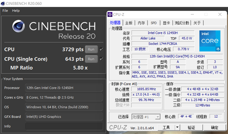Open the SPD tab

154,23
